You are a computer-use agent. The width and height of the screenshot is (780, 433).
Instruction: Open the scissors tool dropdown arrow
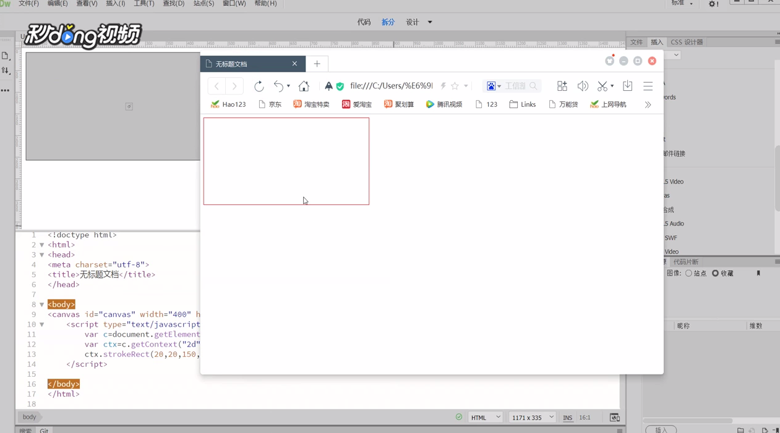pos(612,86)
